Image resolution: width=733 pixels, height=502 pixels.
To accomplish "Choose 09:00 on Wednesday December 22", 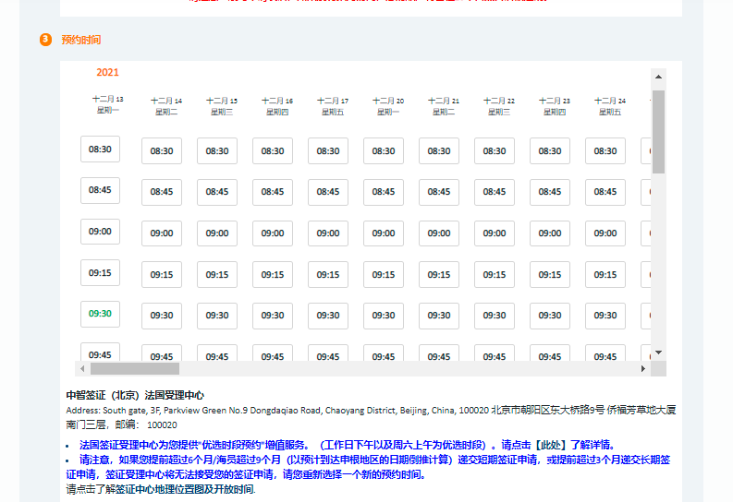I will point(495,233).
